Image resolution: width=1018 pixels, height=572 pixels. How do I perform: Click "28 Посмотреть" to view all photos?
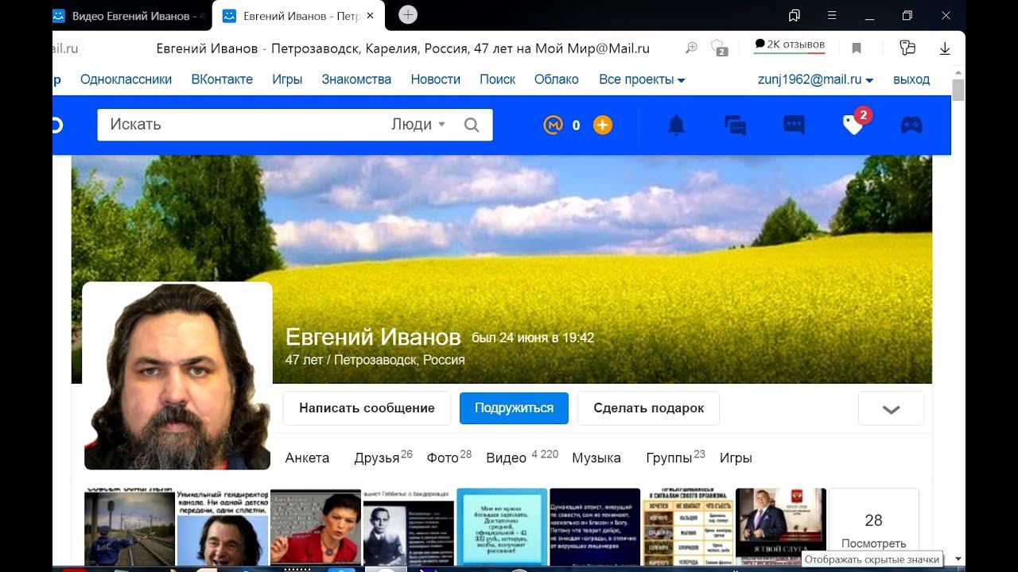(873, 527)
